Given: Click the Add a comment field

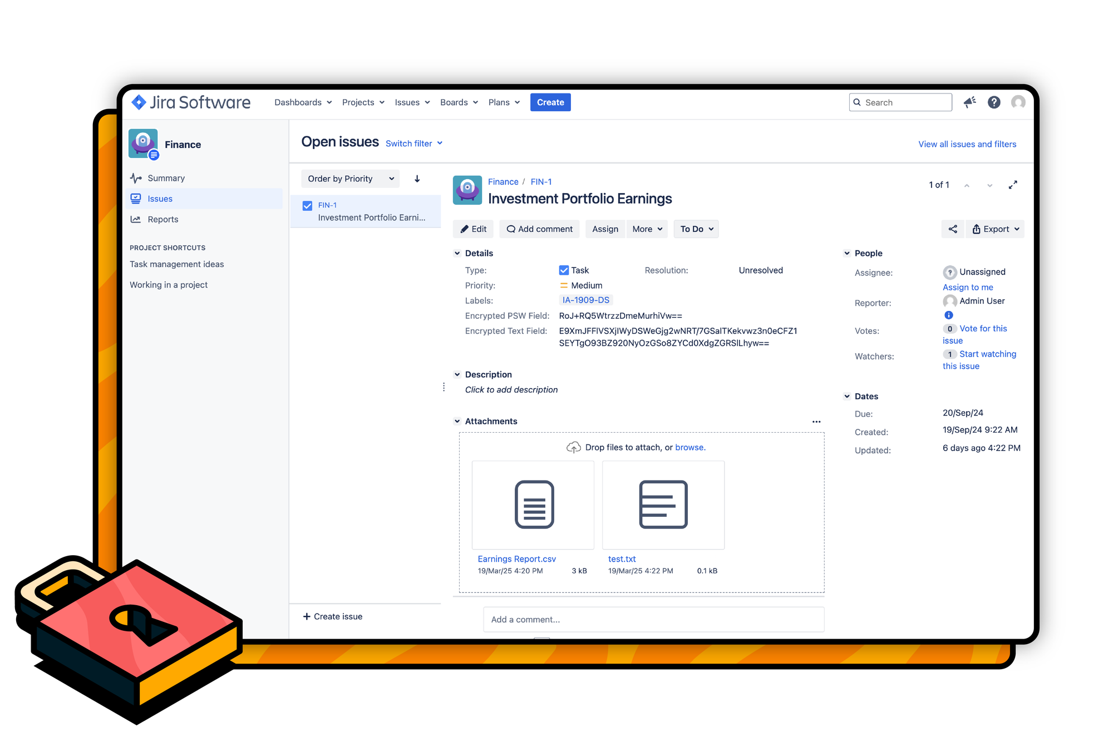Looking at the screenshot, I should [x=653, y=619].
